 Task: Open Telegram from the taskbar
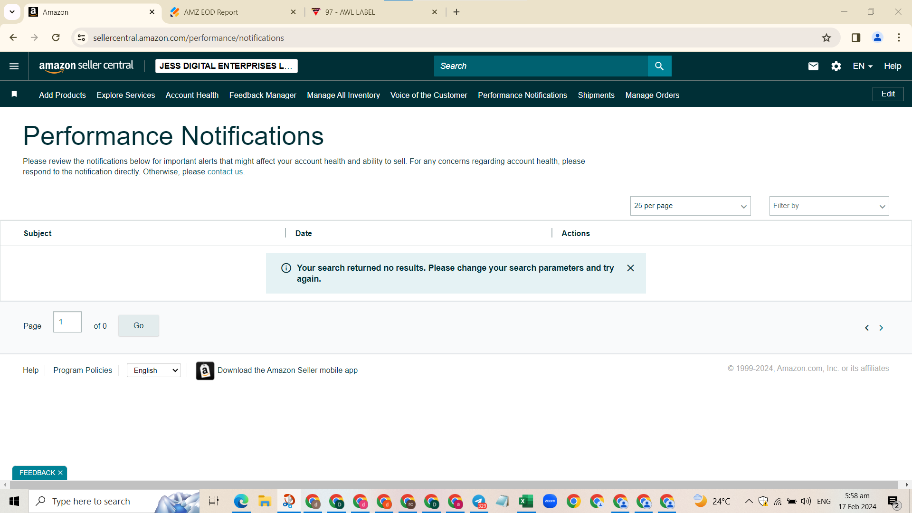pos(479,501)
